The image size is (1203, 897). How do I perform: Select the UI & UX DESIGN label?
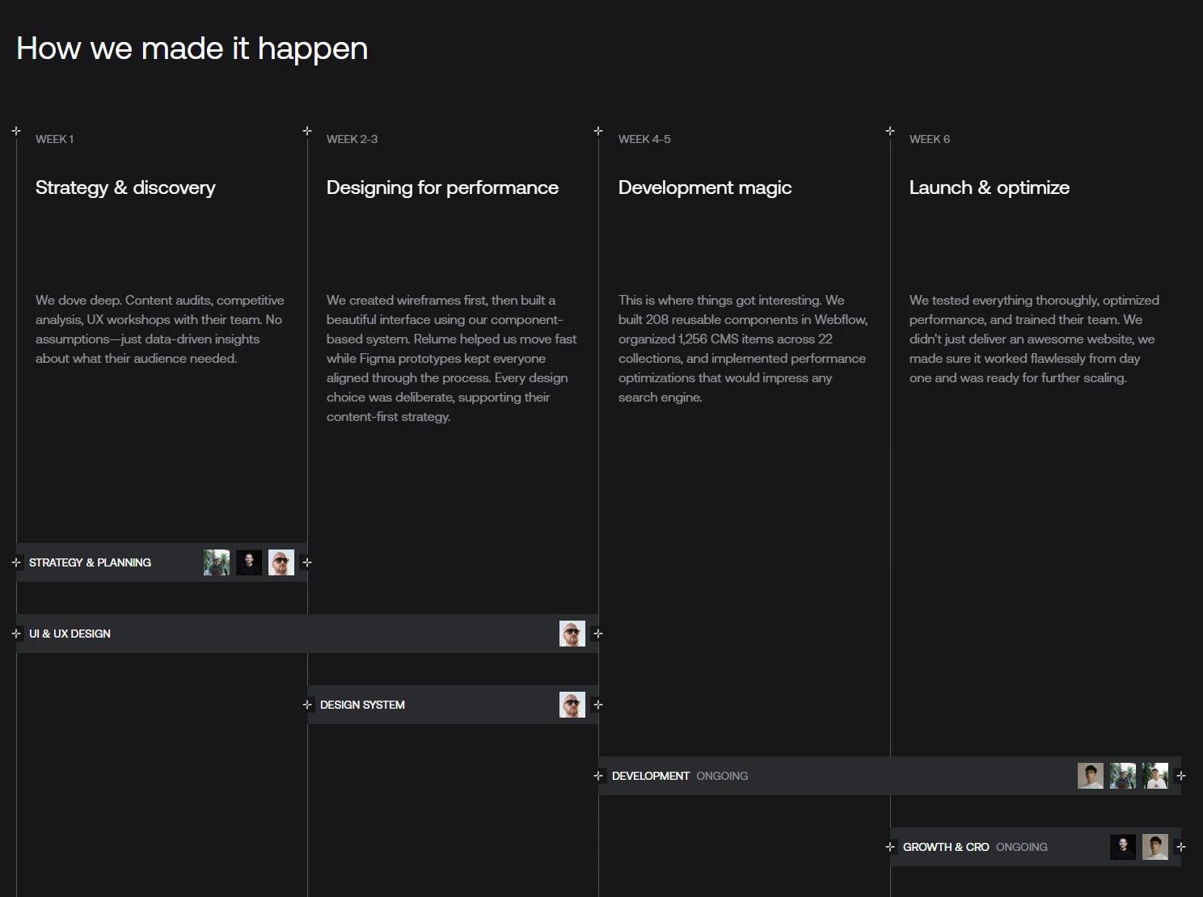pos(70,634)
